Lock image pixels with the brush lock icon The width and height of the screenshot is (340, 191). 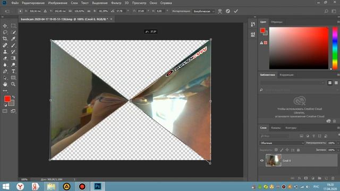(x=282, y=150)
